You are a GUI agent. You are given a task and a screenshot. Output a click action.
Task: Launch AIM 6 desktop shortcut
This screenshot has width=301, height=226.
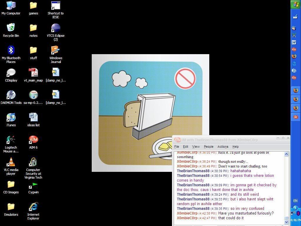(x=34, y=142)
